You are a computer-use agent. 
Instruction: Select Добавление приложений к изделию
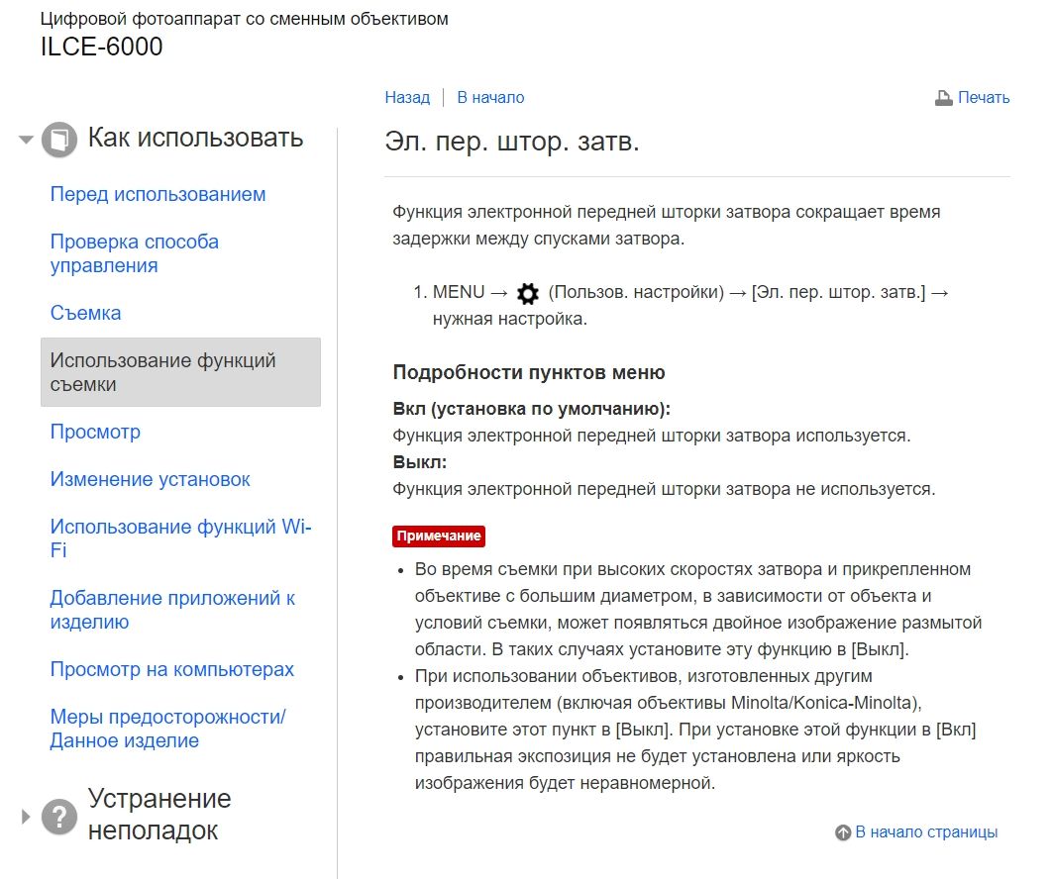172,609
